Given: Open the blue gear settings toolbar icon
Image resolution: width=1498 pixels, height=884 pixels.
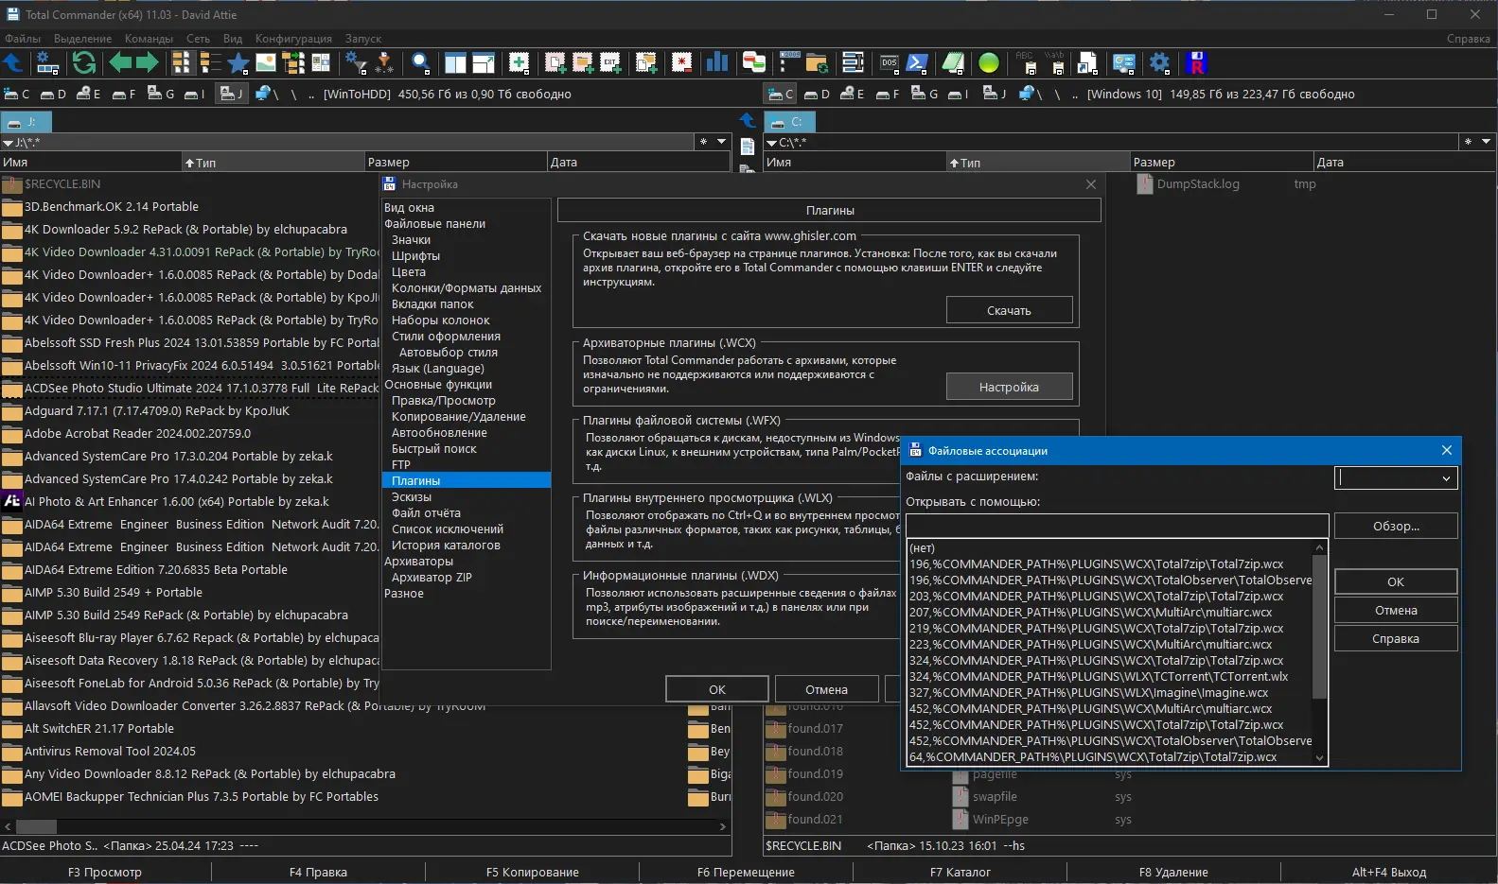Looking at the screenshot, I should (1159, 63).
